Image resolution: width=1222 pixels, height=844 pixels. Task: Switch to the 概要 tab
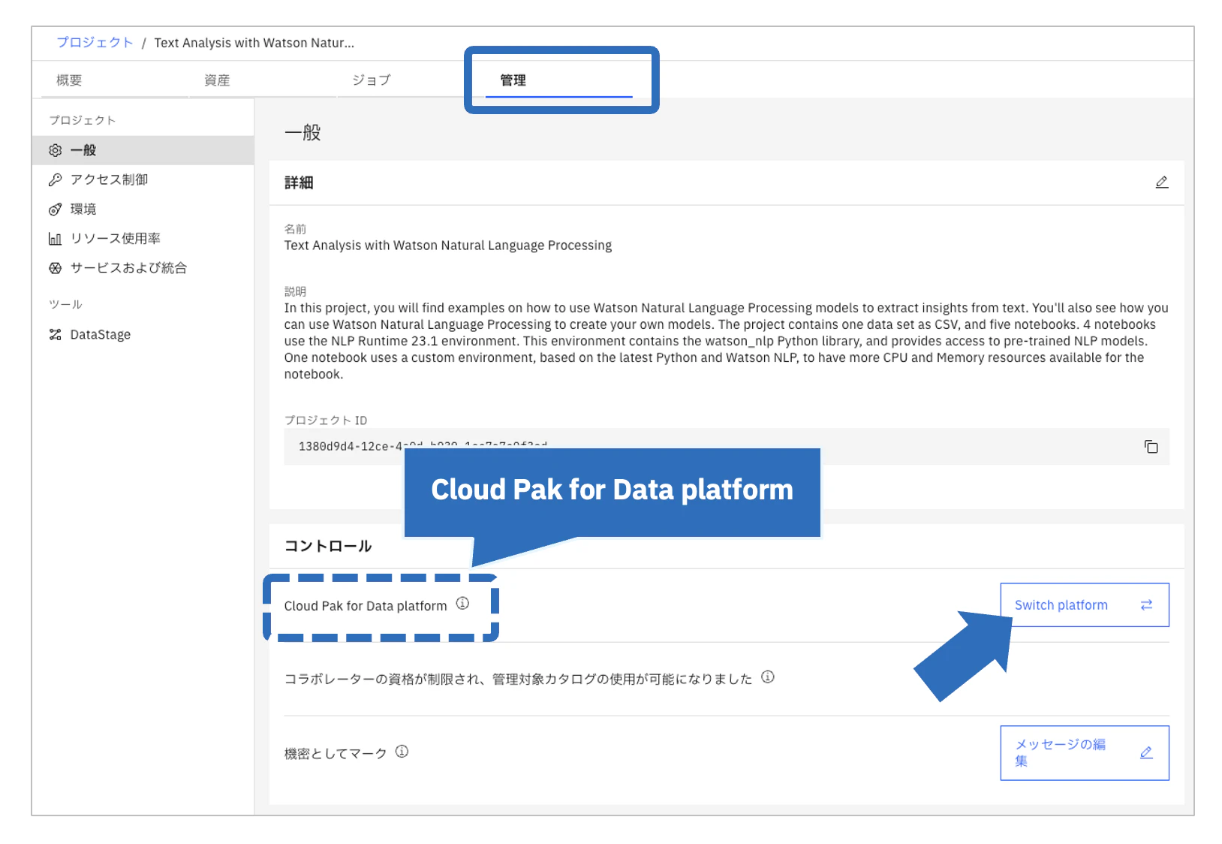pyautogui.click(x=69, y=80)
